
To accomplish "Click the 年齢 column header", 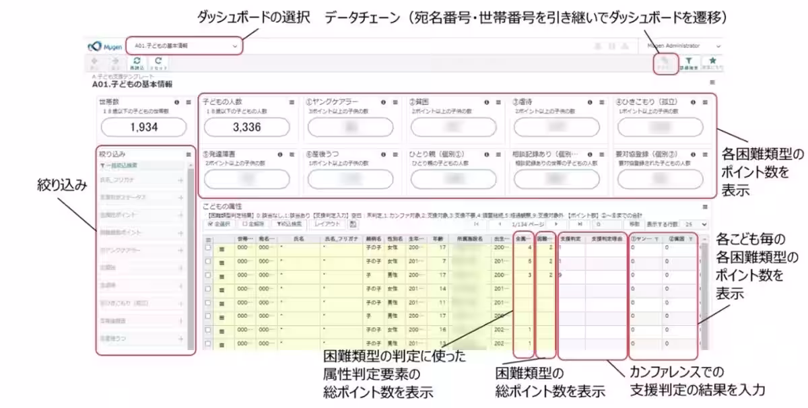I will 438,238.
